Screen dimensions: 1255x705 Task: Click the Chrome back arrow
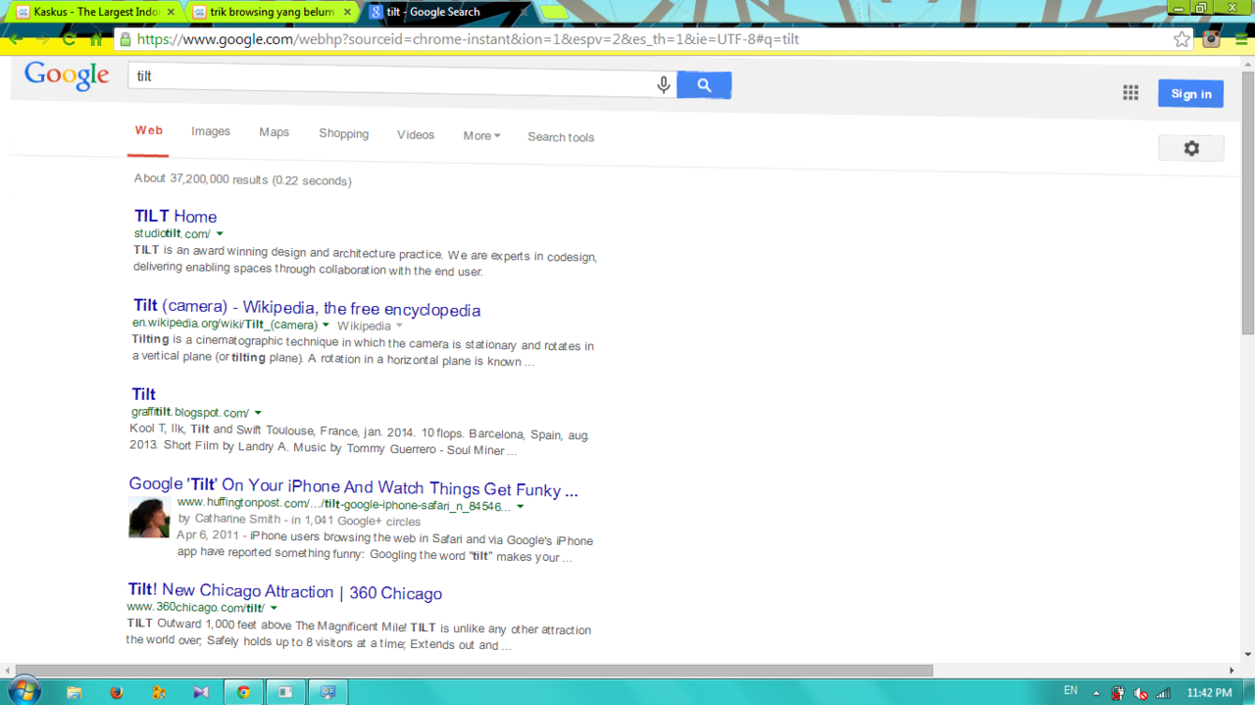15,40
